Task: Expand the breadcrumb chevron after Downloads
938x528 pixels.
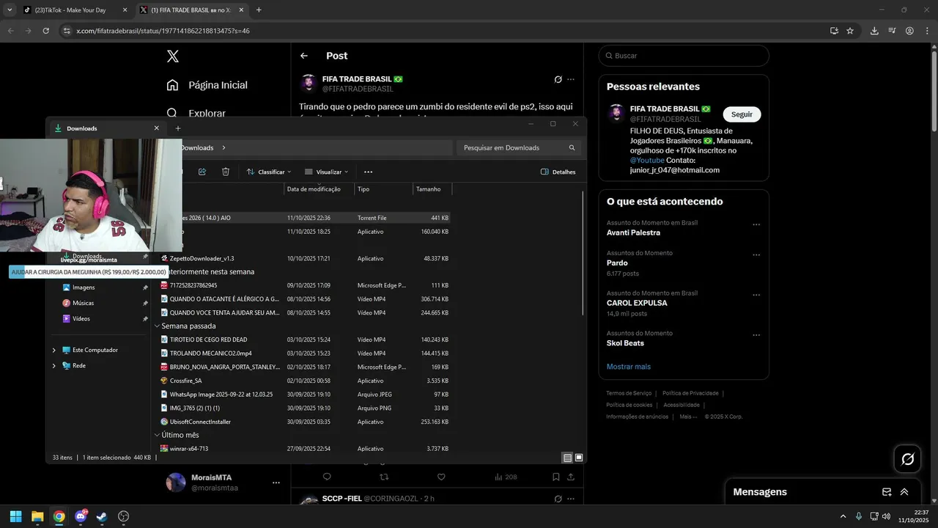Action: click(224, 147)
